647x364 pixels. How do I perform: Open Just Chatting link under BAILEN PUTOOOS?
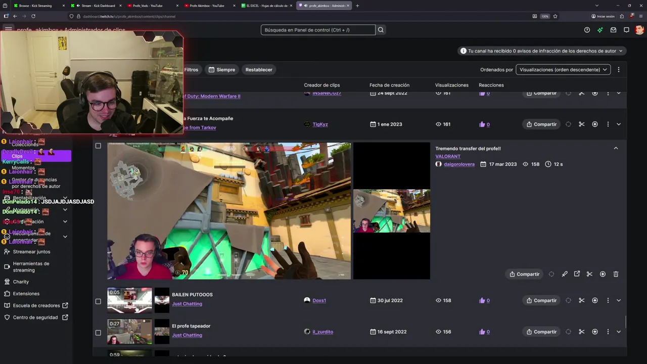(x=187, y=304)
